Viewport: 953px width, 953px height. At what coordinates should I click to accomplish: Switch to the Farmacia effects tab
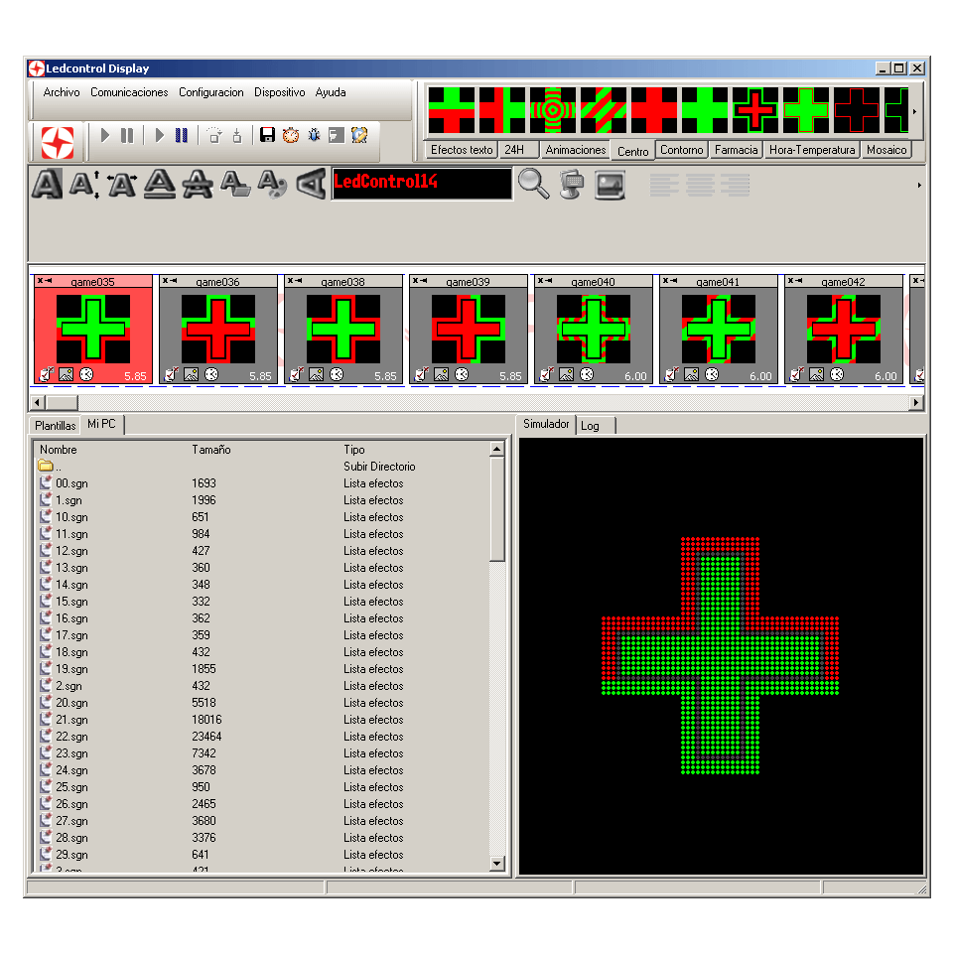(736, 150)
